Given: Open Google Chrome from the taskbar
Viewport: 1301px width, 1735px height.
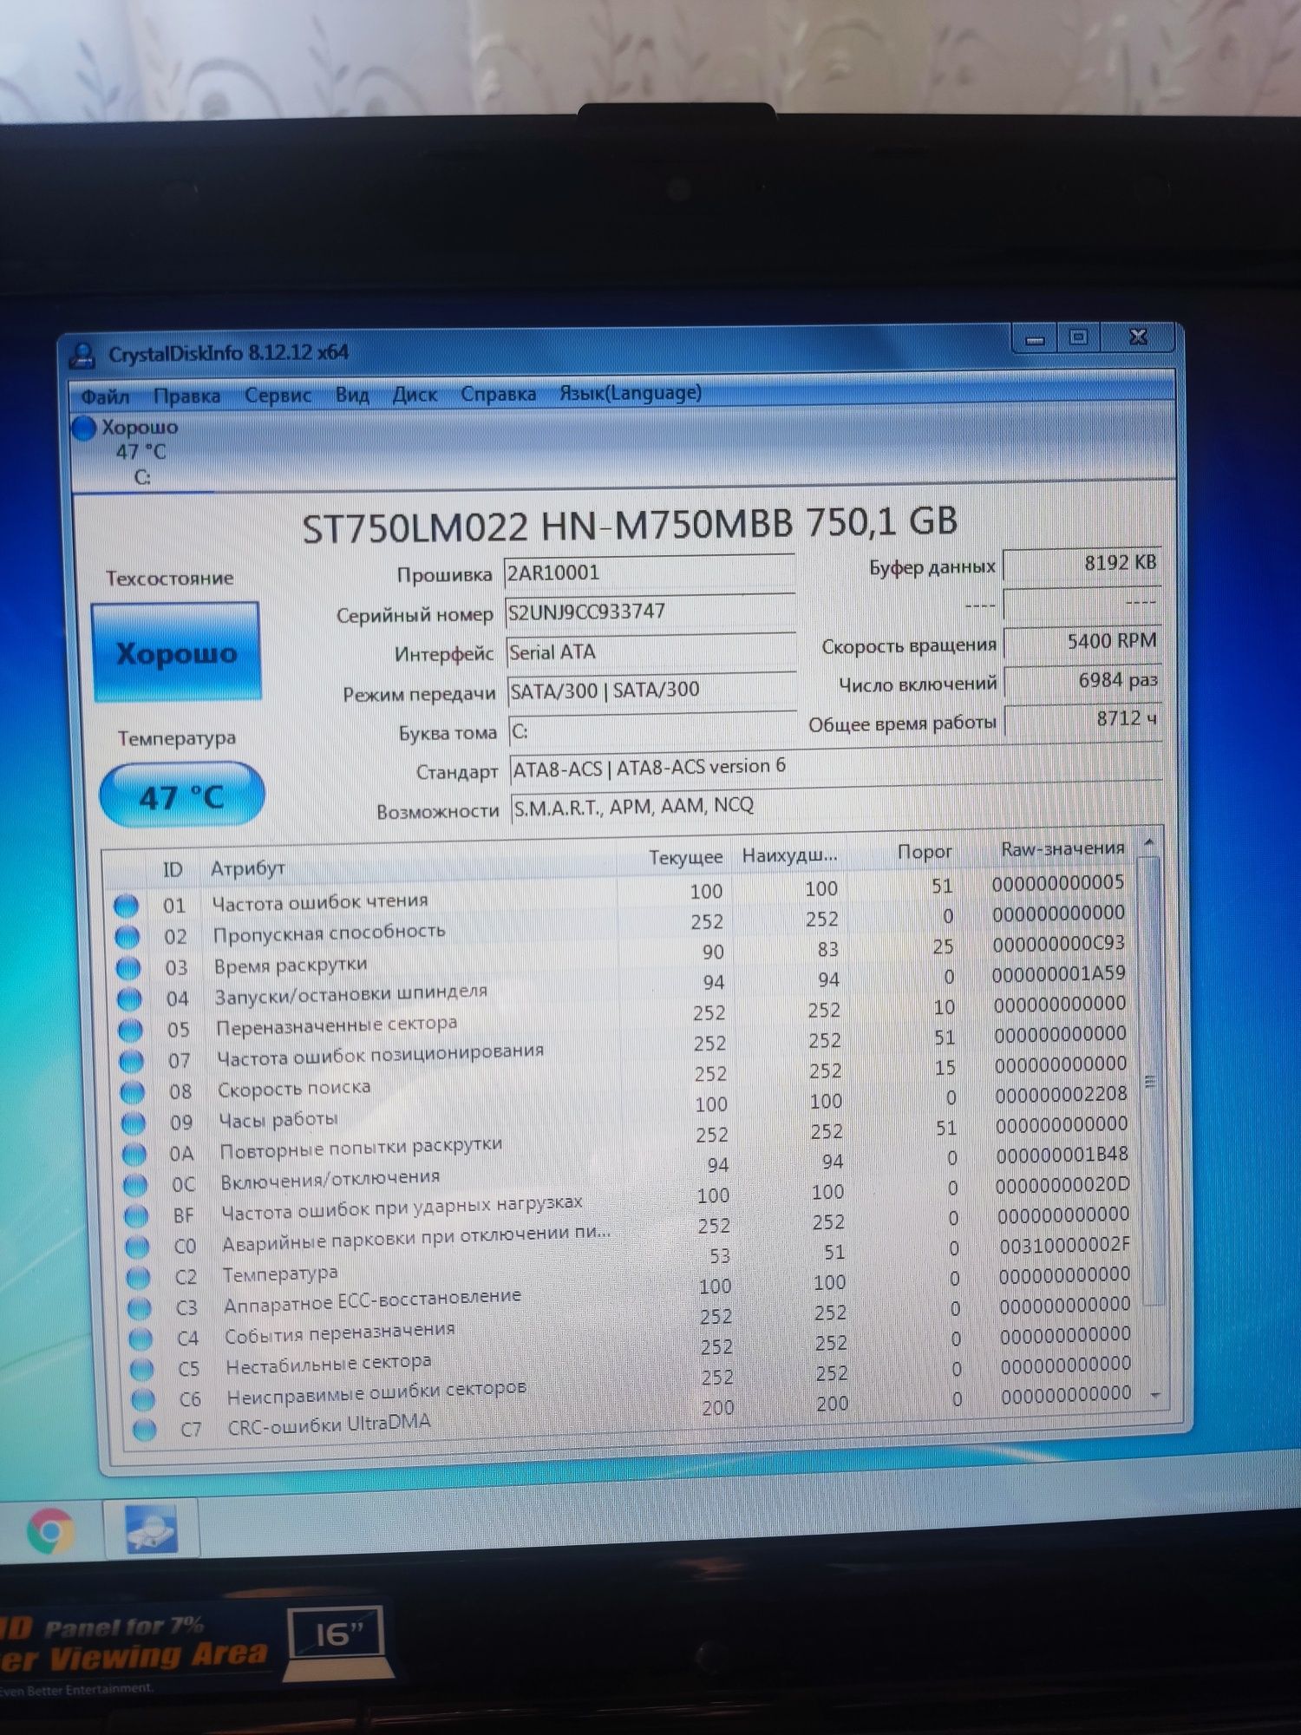Looking at the screenshot, I should [49, 1530].
